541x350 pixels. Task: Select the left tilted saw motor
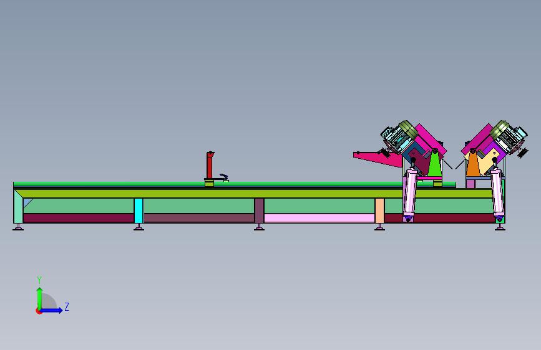[x=398, y=136]
